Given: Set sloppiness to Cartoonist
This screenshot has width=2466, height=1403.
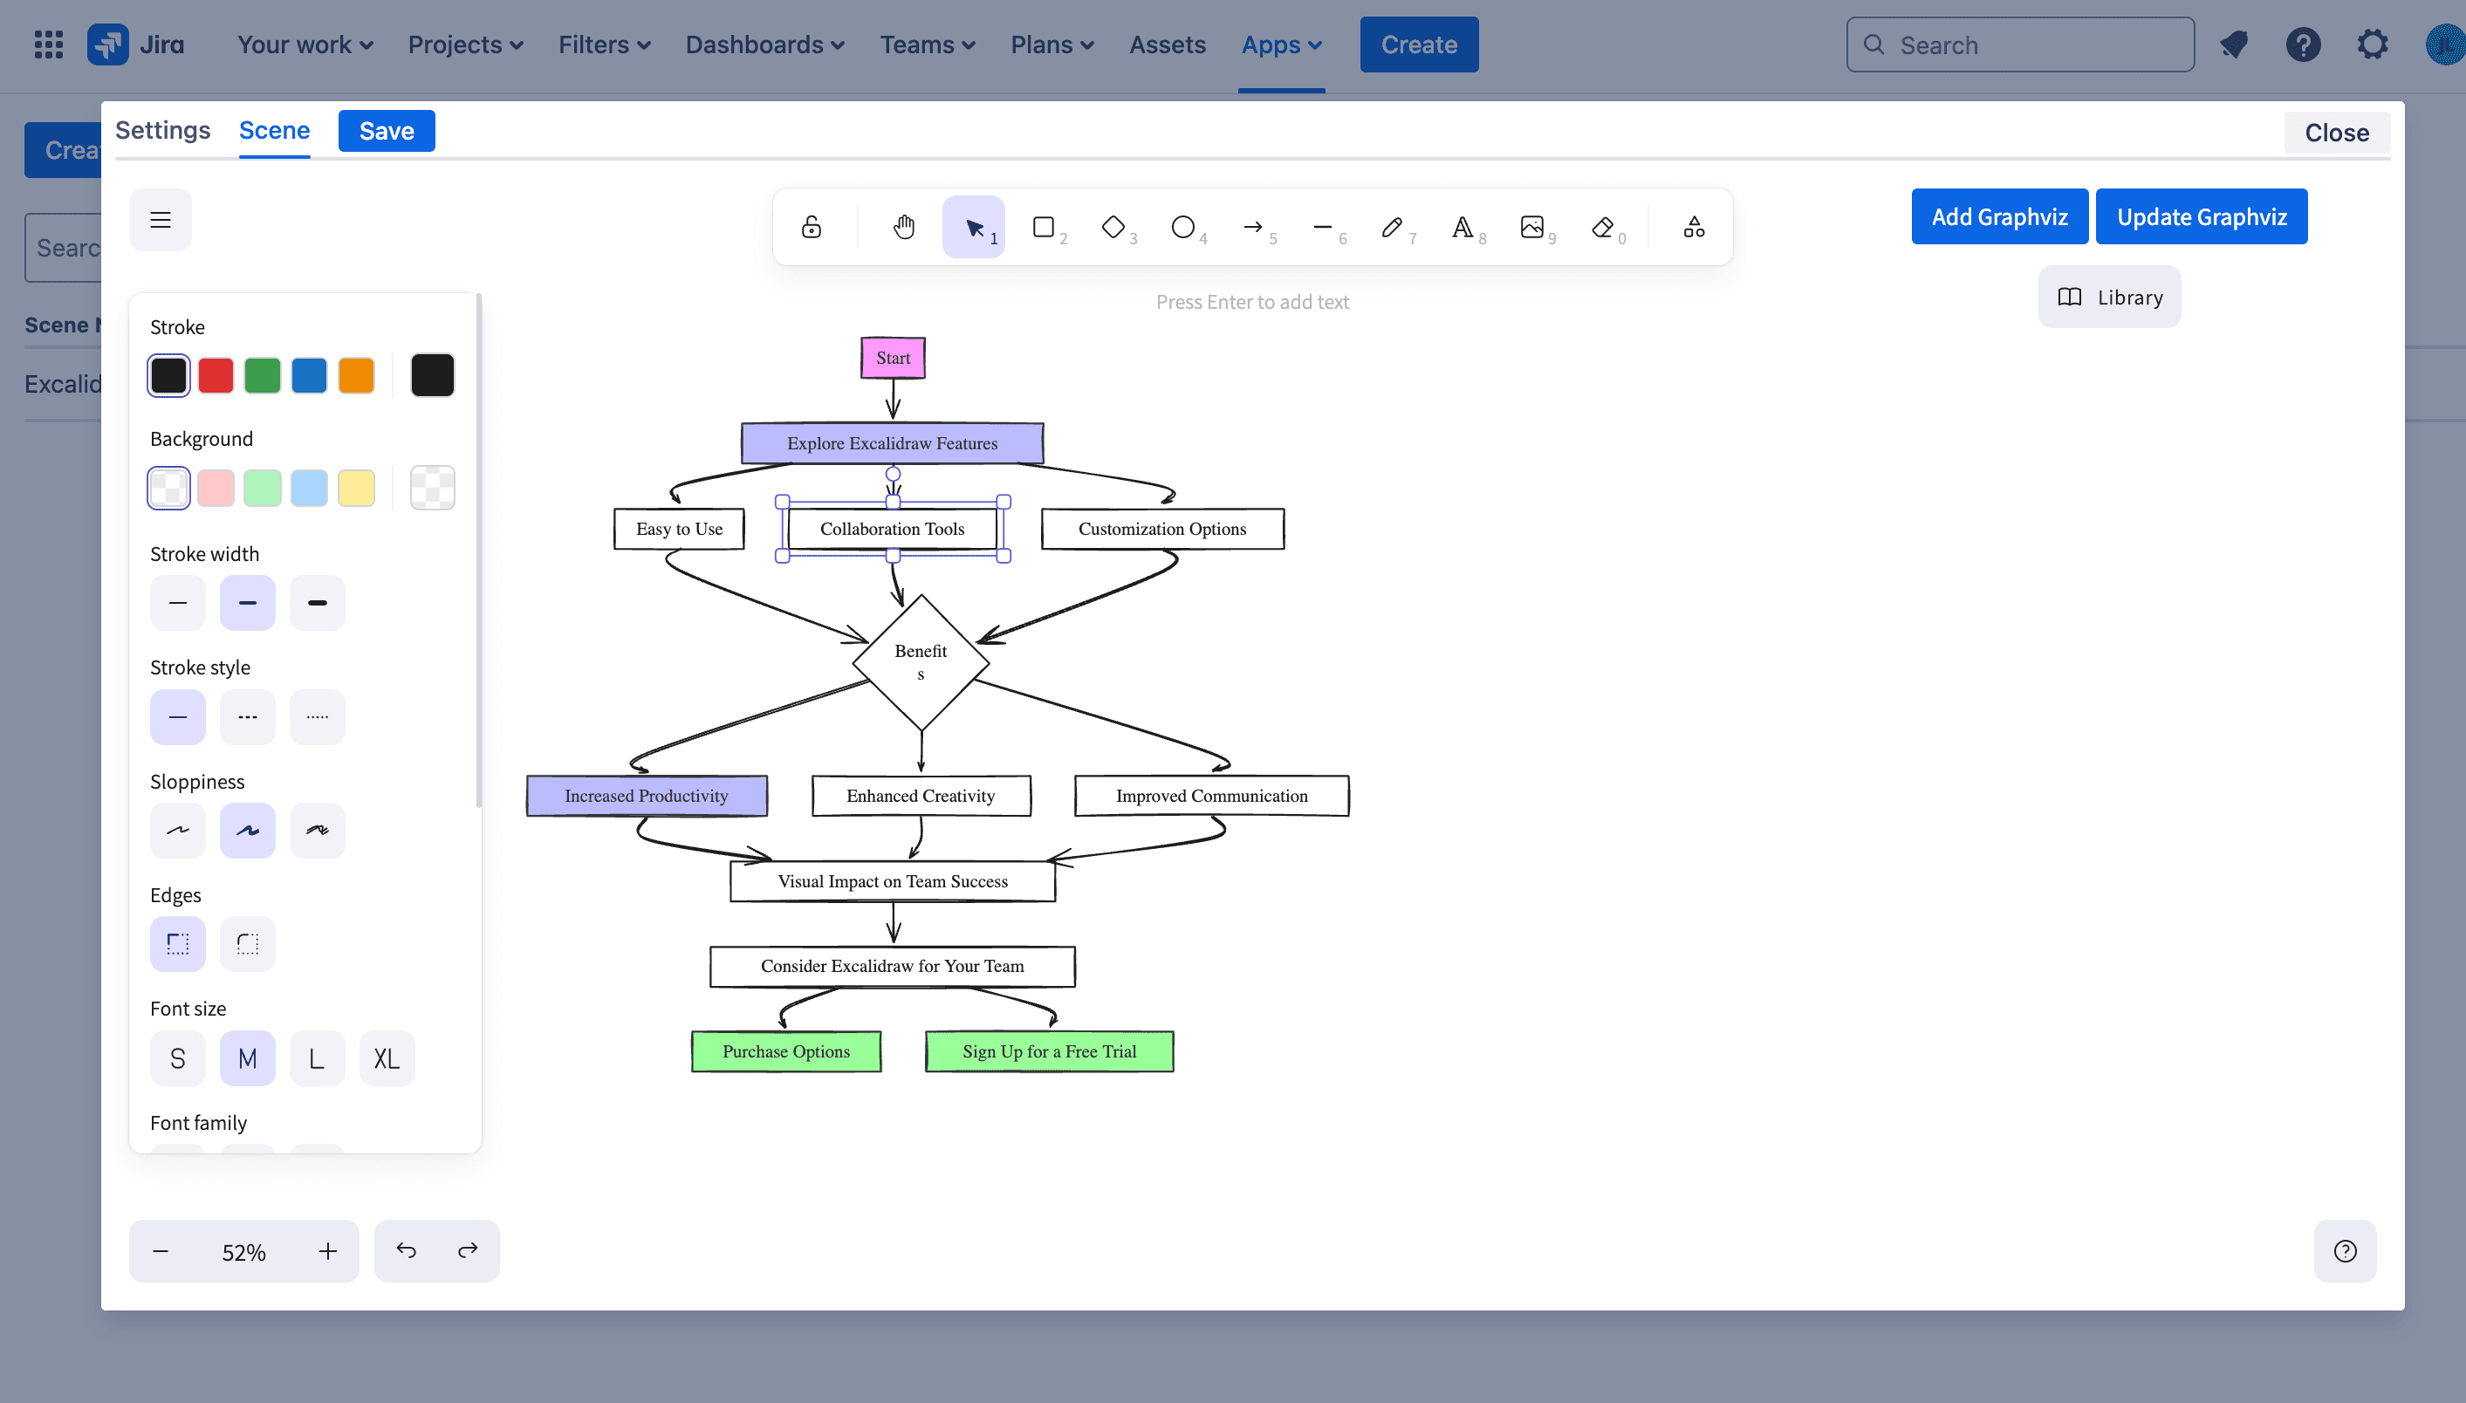Looking at the screenshot, I should 317,831.
